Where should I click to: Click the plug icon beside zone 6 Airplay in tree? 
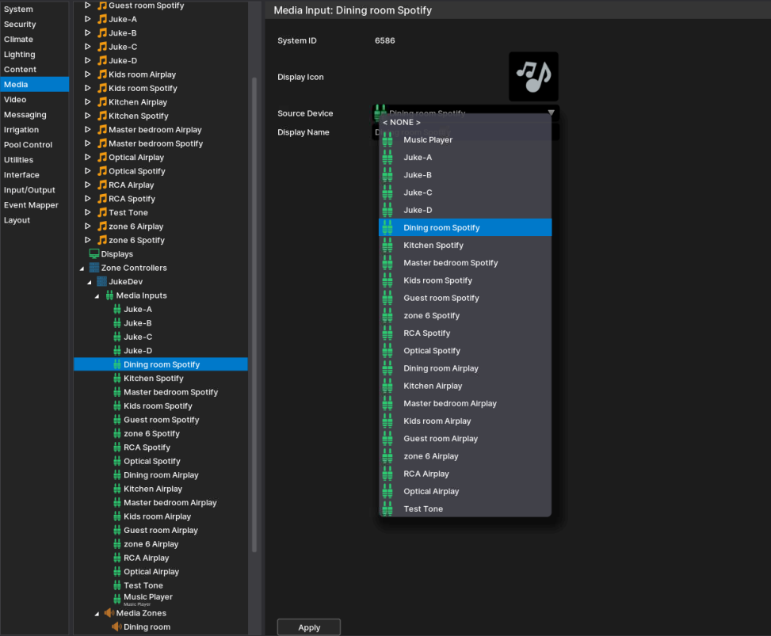117,544
